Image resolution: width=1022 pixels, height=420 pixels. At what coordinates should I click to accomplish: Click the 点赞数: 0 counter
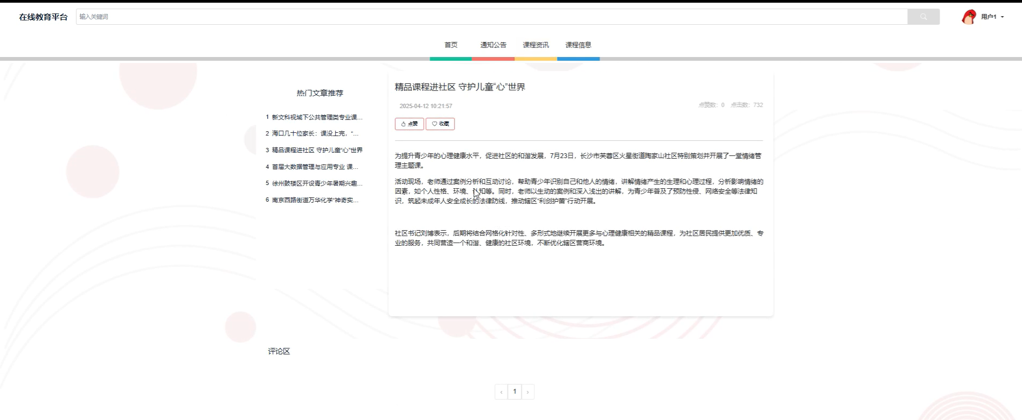pos(711,105)
